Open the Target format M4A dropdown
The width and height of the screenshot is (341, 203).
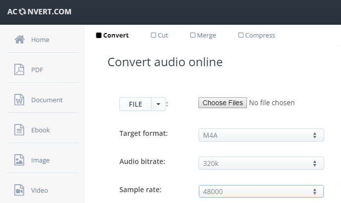(261, 135)
